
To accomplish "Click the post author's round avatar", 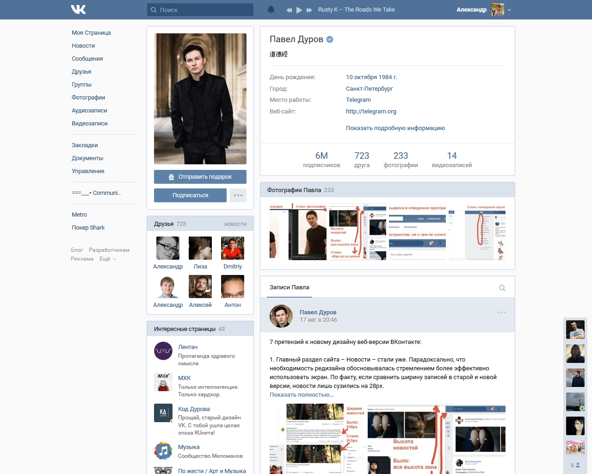I will [281, 316].
